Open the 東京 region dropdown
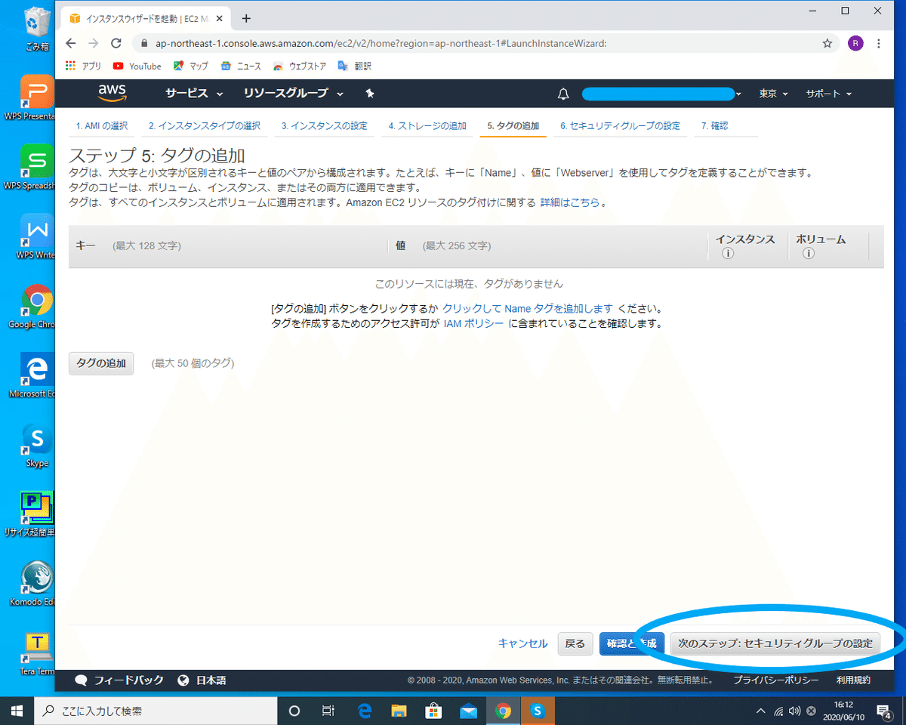 pyautogui.click(x=774, y=94)
